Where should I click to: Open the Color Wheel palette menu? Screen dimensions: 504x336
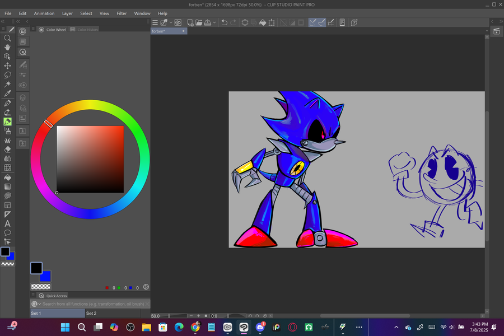pos(33,29)
